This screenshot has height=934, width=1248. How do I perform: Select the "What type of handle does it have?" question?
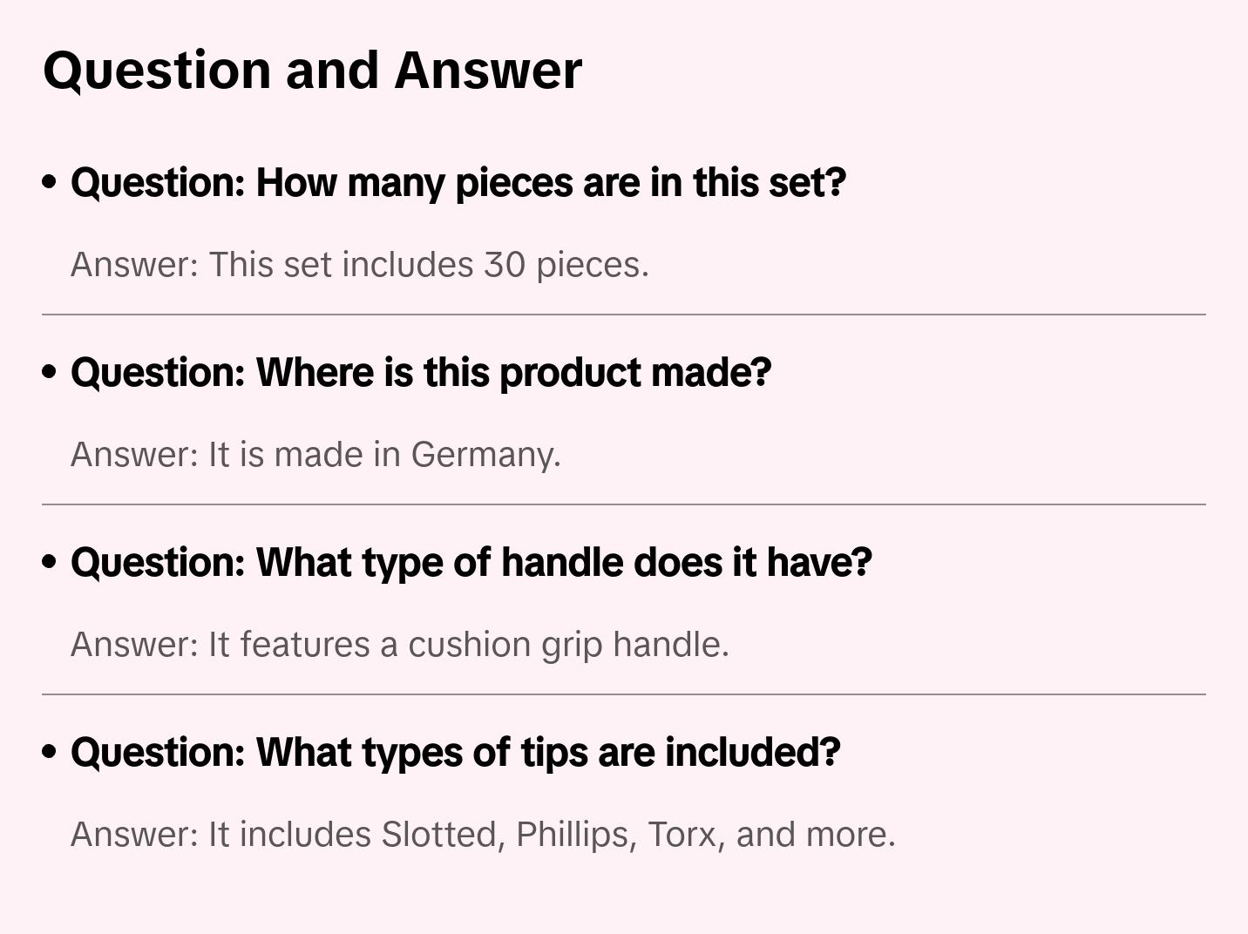coord(471,562)
